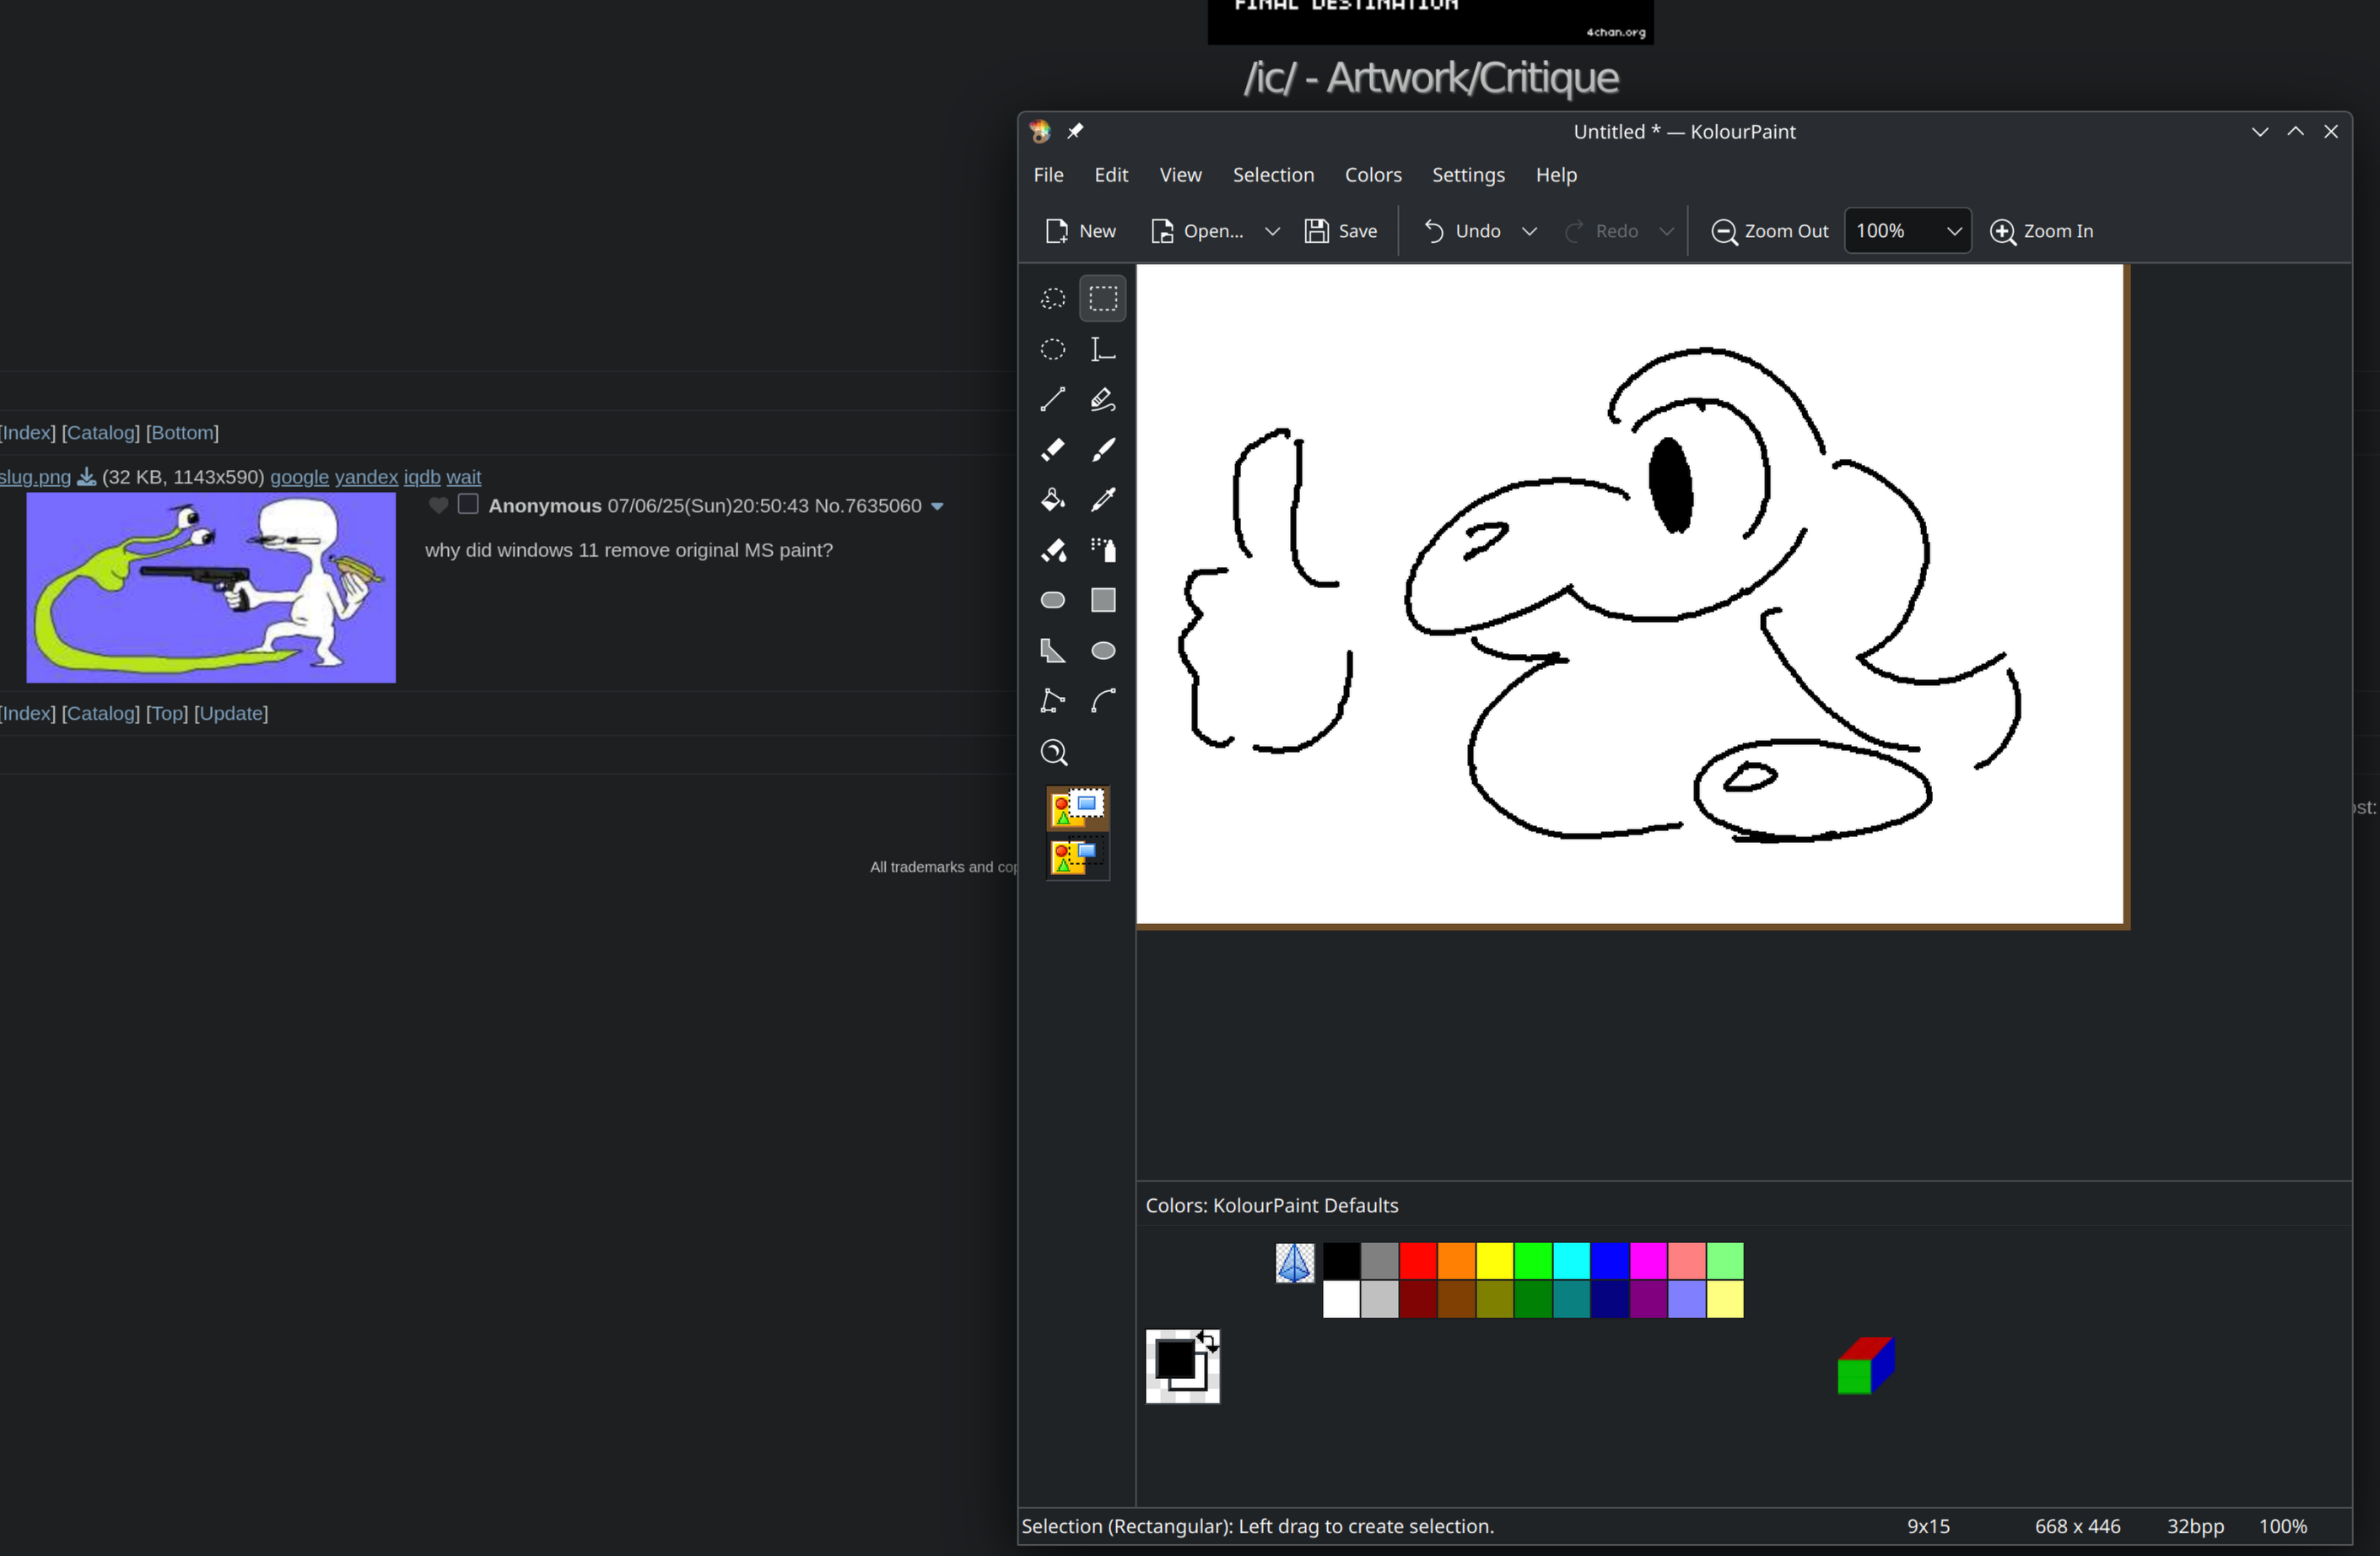Pick the magenta palette swatch
Viewport: 2380px width, 1556px height.
(1648, 1261)
